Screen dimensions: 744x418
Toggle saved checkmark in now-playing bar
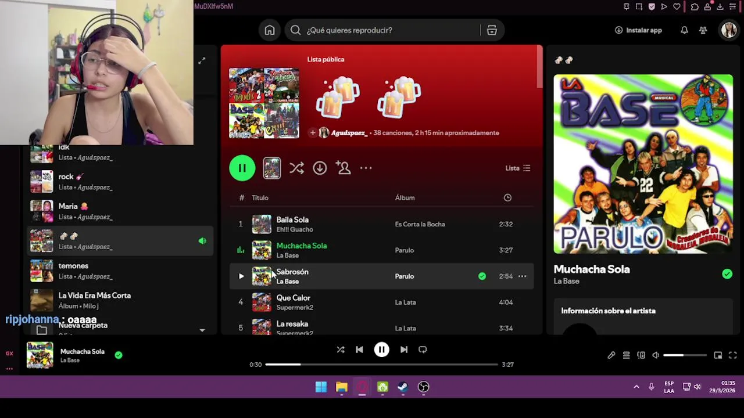[x=119, y=355]
